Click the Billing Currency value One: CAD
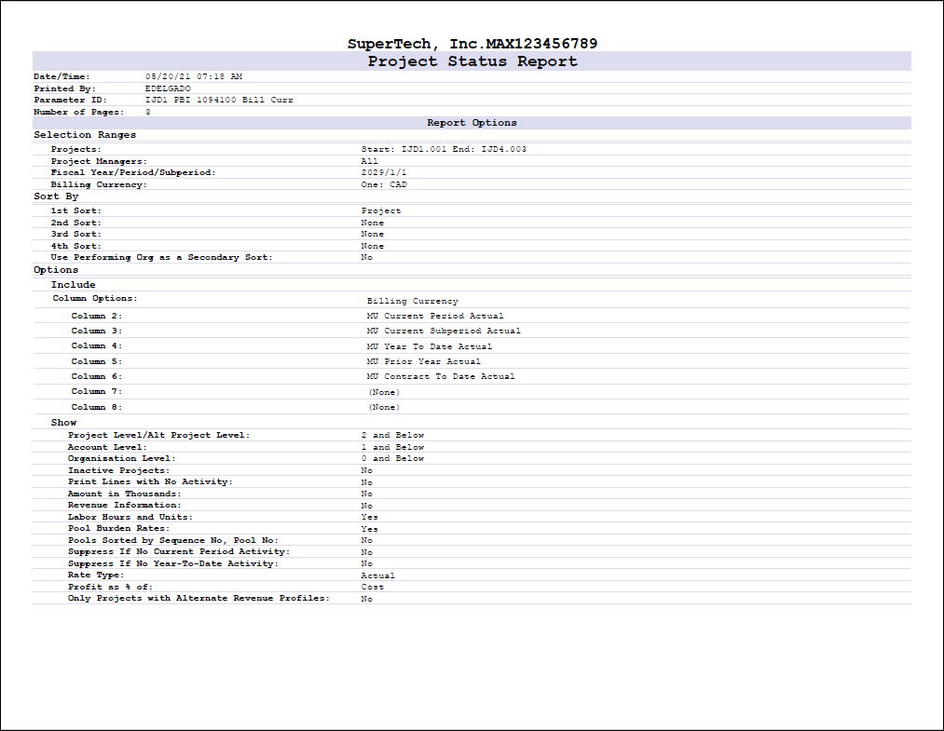 [384, 184]
